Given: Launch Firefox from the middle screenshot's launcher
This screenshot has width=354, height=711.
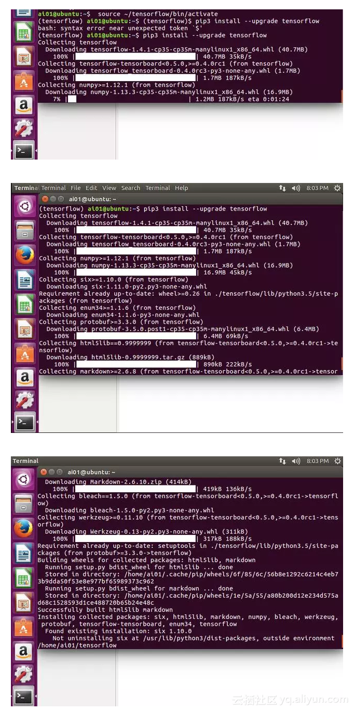Looking at the screenshot, I should [24, 256].
